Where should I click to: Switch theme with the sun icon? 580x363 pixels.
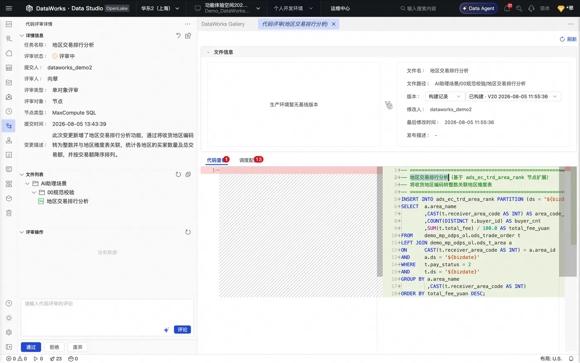(9, 318)
